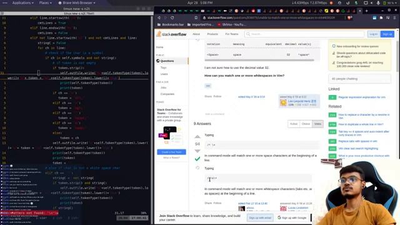Open the Products nav item
Viewport: 400px width, 225px height.
click(x=212, y=34)
